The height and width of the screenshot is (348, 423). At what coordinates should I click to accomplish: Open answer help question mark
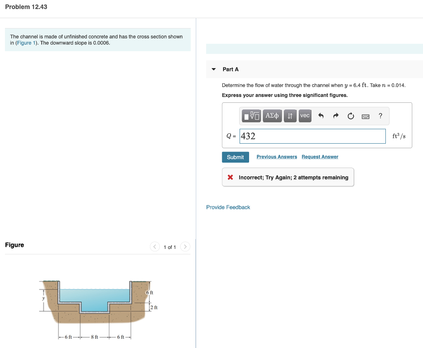[x=380, y=116]
